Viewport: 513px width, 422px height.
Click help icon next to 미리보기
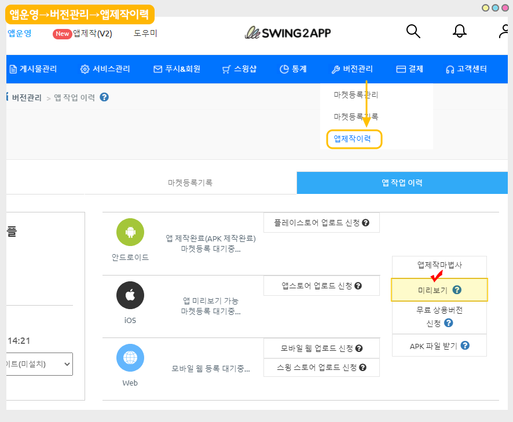click(x=457, y=290)
